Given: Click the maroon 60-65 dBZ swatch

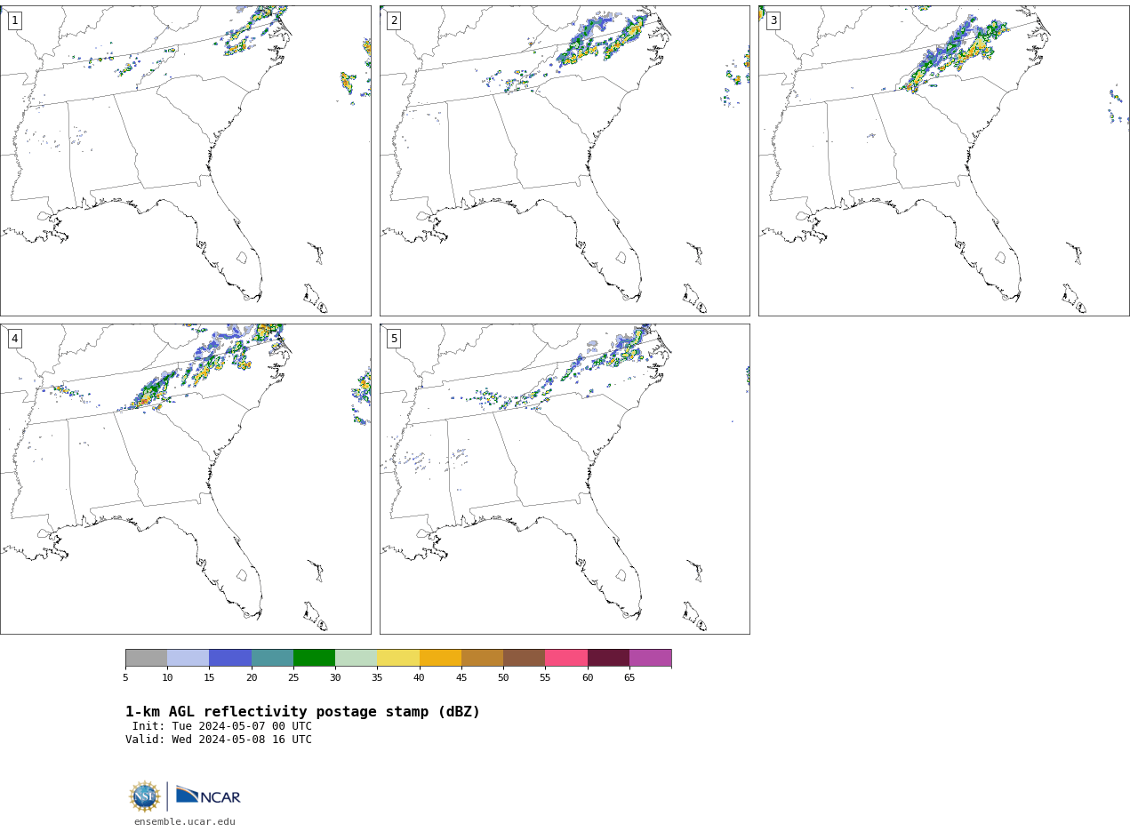Looking at the screenshot, I should [x=608, y=658].
